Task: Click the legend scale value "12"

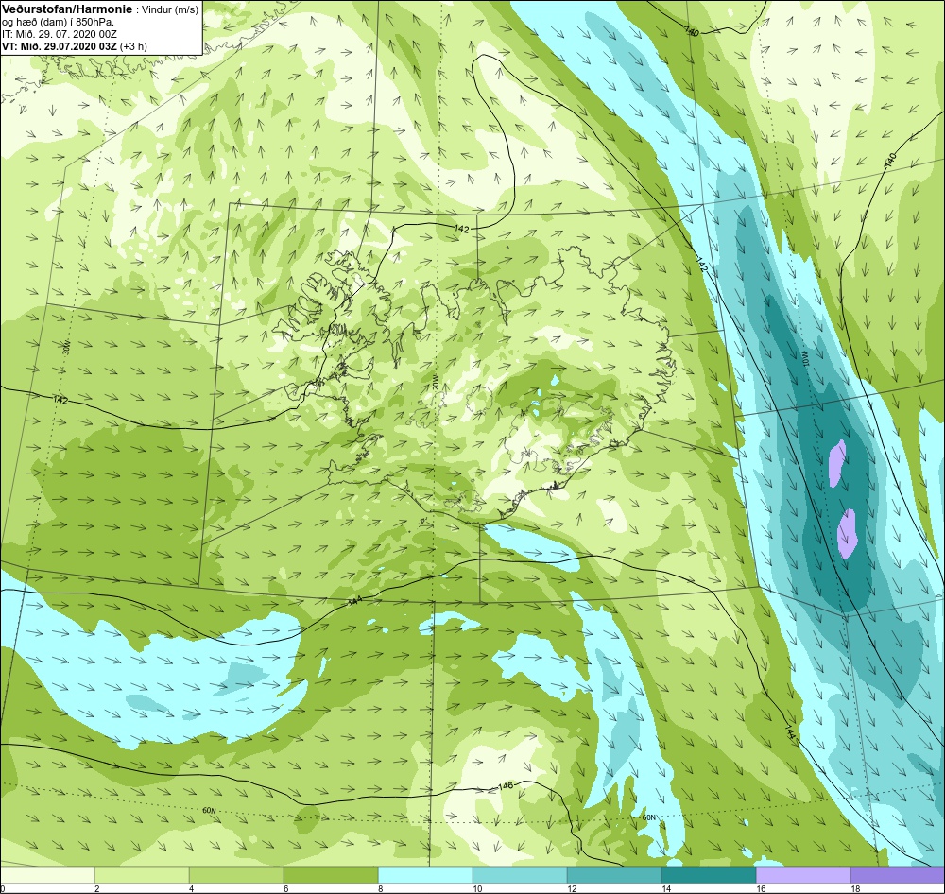Action: (x=572, y=888)
